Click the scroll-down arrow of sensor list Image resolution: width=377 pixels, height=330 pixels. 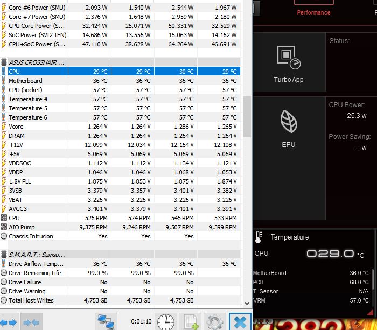(x=247, y=304)
